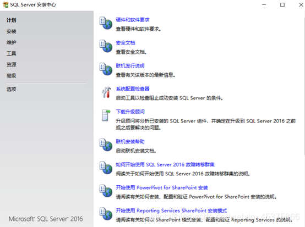This screenshot has width=305, height=227.
Task: Open the 联机安装帮助 link
Action: (130, 142)
